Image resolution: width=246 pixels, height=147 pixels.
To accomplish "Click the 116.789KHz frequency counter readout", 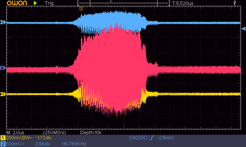I will pos(74,144).
